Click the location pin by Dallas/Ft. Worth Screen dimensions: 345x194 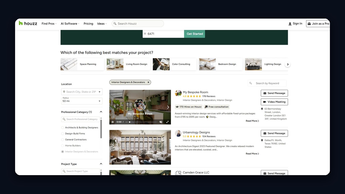(262, 140)
